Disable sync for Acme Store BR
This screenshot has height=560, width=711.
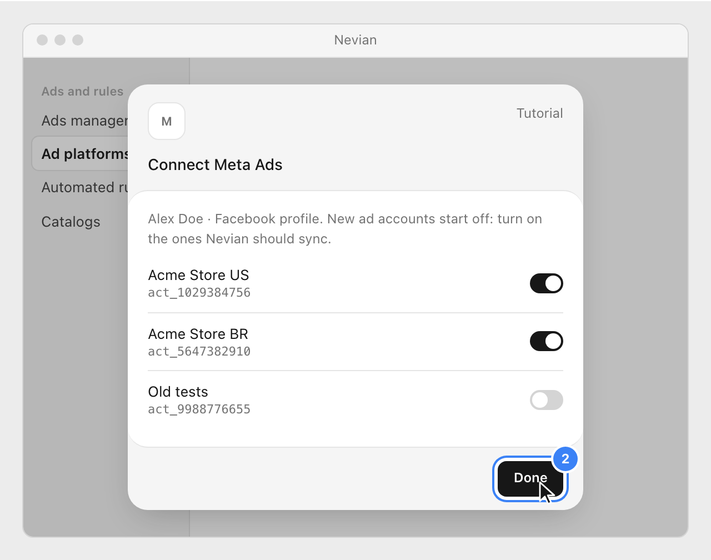(546, 341)
